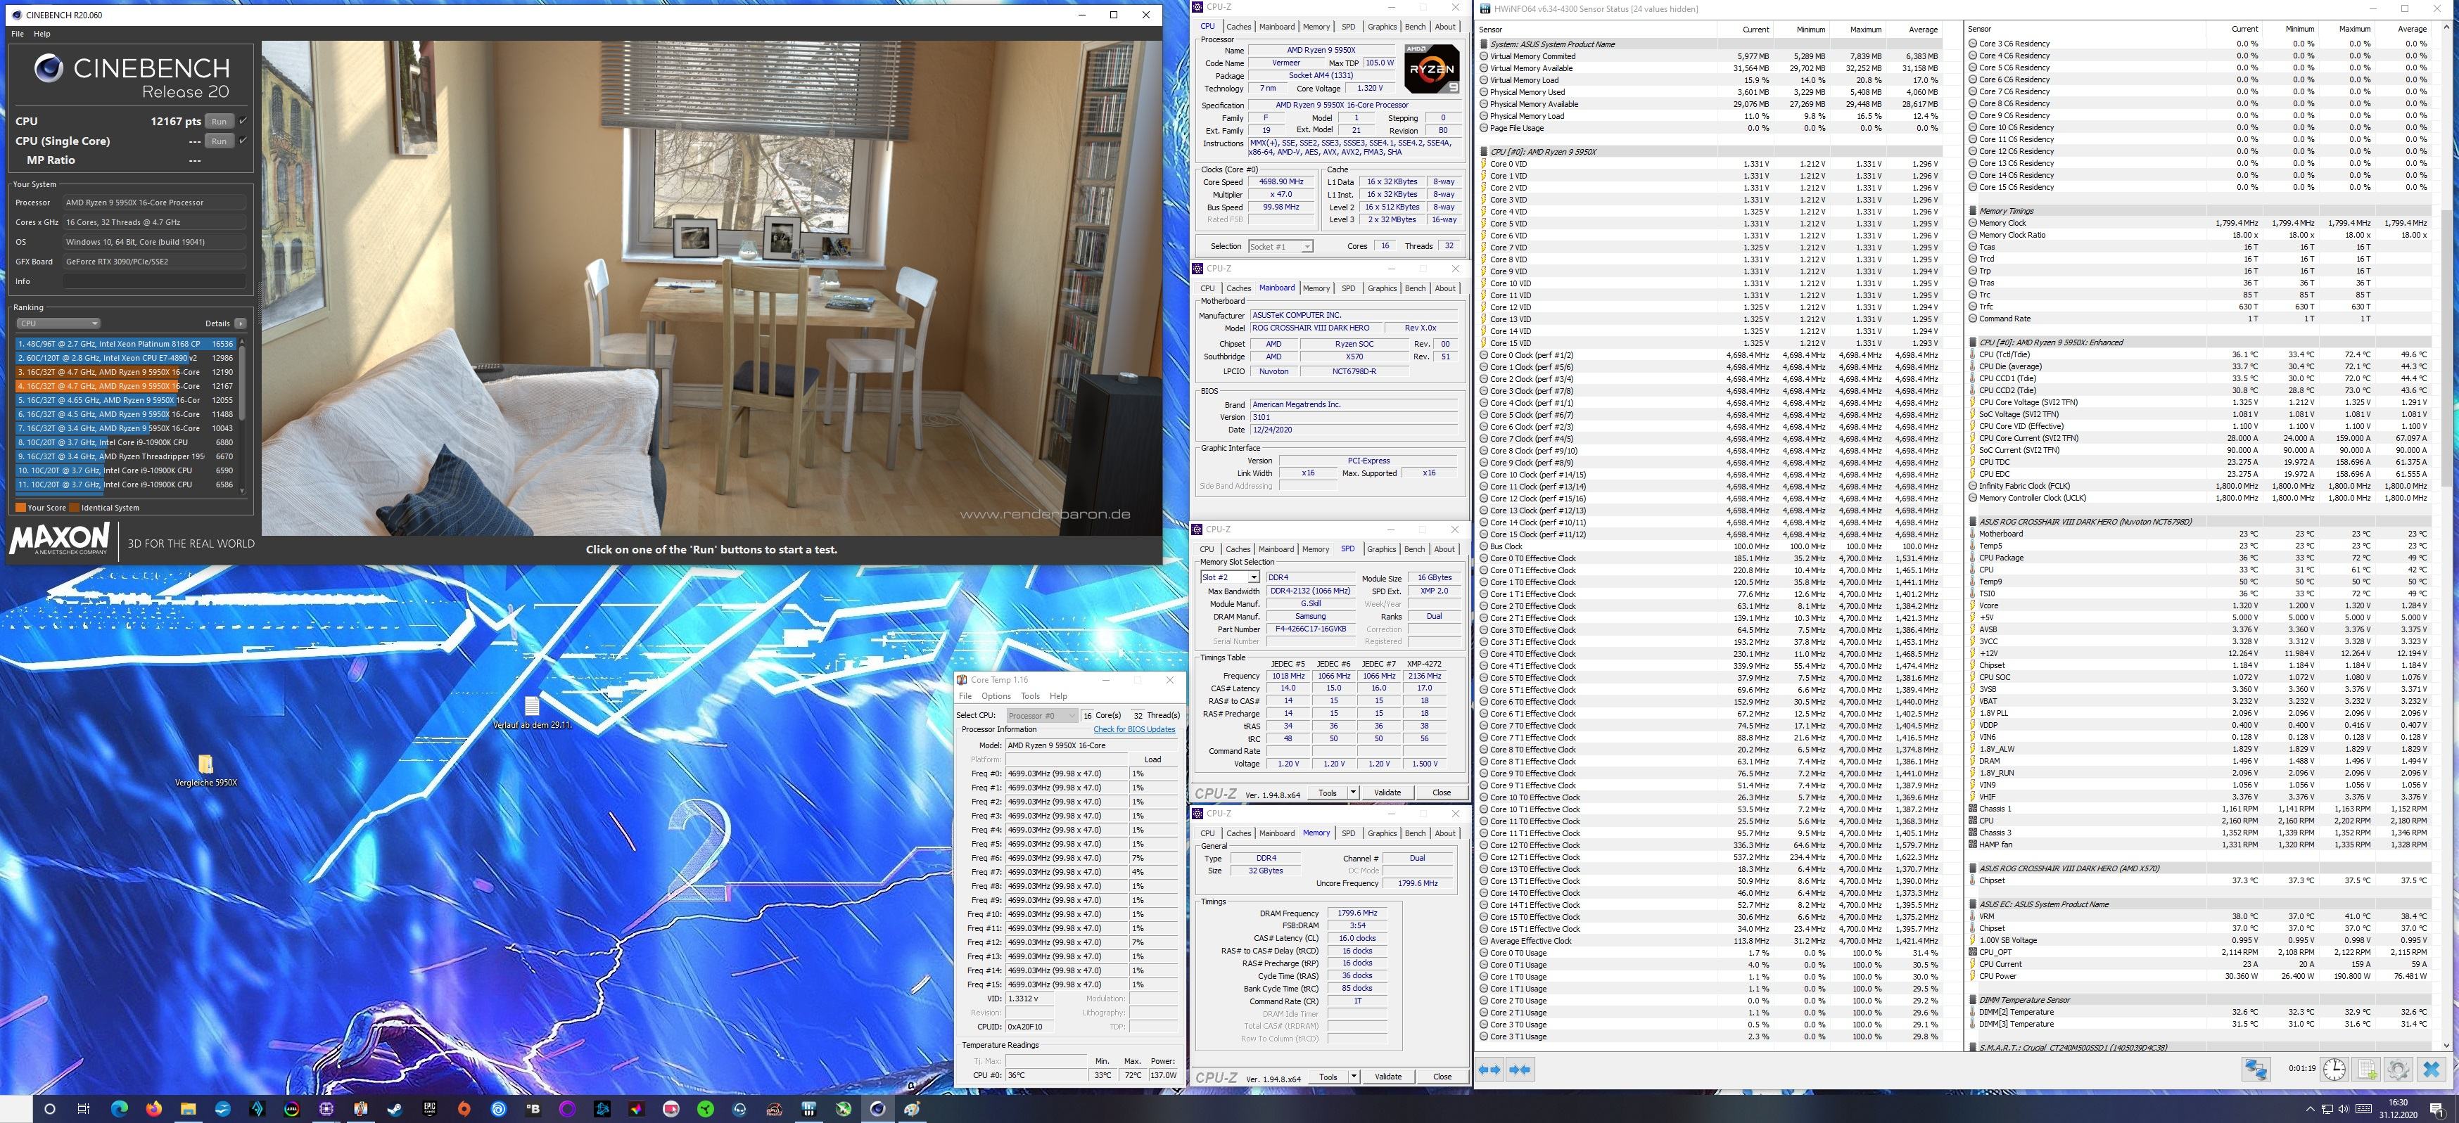The width and height of the screenshot is (2459, 1123).
Task: Open Cinebench Help menu
Action: [42, 33]
